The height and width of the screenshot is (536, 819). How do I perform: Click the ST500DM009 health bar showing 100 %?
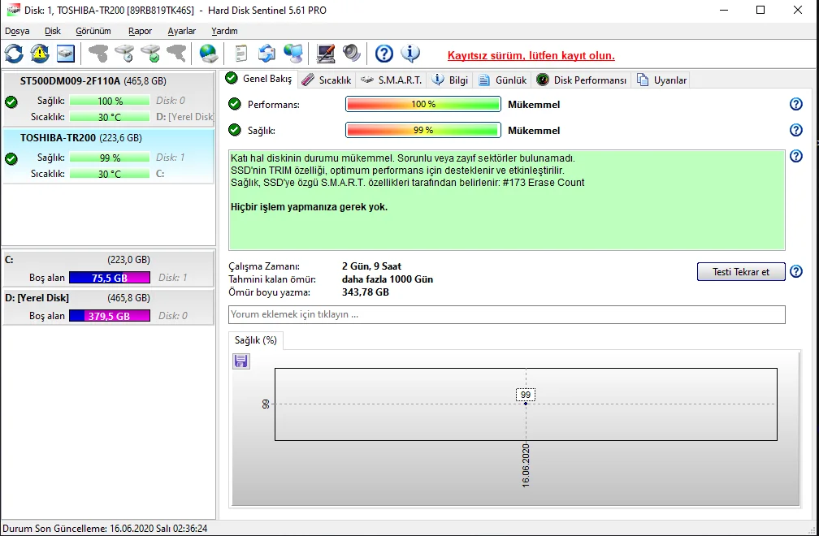110,100
